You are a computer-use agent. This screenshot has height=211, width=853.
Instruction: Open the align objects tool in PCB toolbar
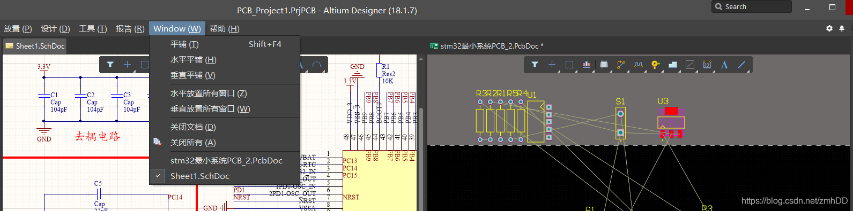click(587, 65)
